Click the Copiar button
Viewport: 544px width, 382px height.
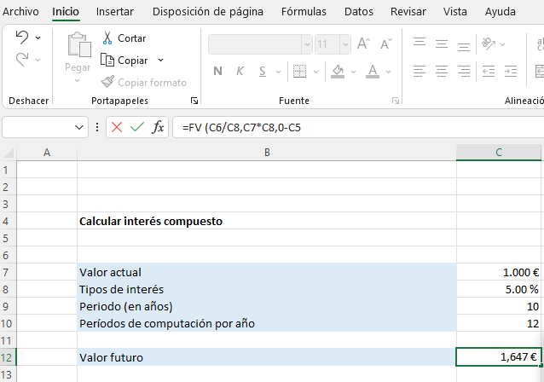point(124,61)
